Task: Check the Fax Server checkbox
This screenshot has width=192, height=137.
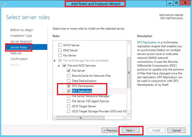Action: 60,55
